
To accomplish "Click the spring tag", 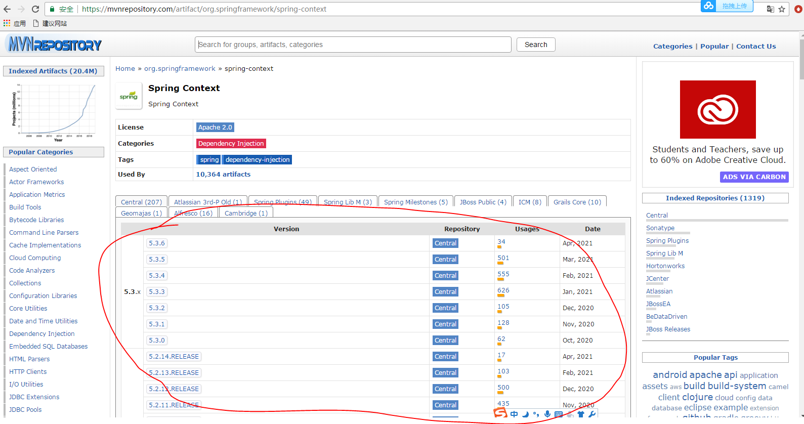I will click(209, 160).
